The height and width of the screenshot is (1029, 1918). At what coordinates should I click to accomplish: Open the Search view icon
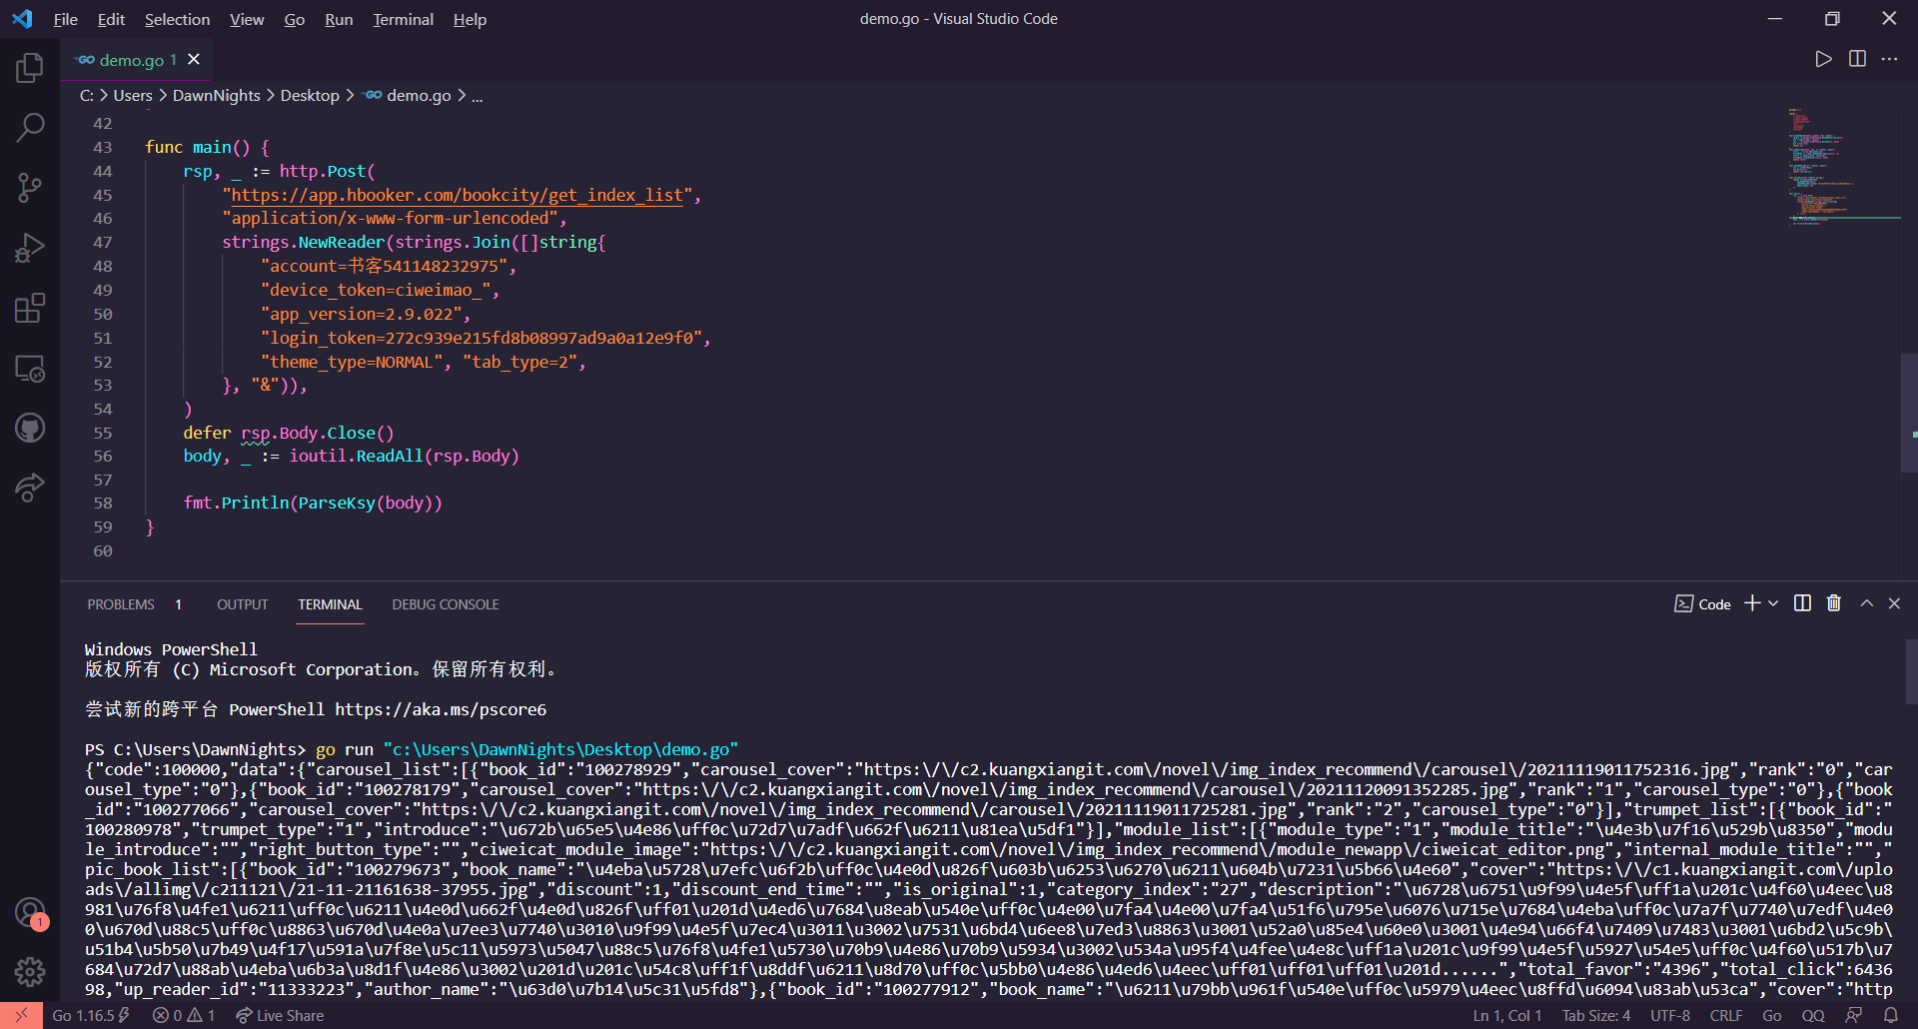(30, 127)
